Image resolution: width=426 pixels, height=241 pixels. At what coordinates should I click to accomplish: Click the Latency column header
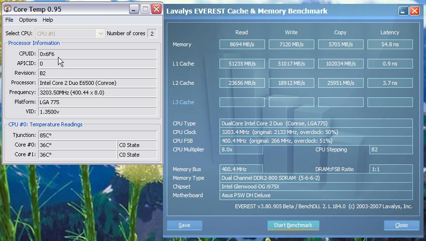pyautogui.click(x=390, y=32)
